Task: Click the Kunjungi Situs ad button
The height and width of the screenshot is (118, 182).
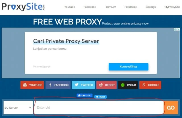Action: (x=129, y=67)
